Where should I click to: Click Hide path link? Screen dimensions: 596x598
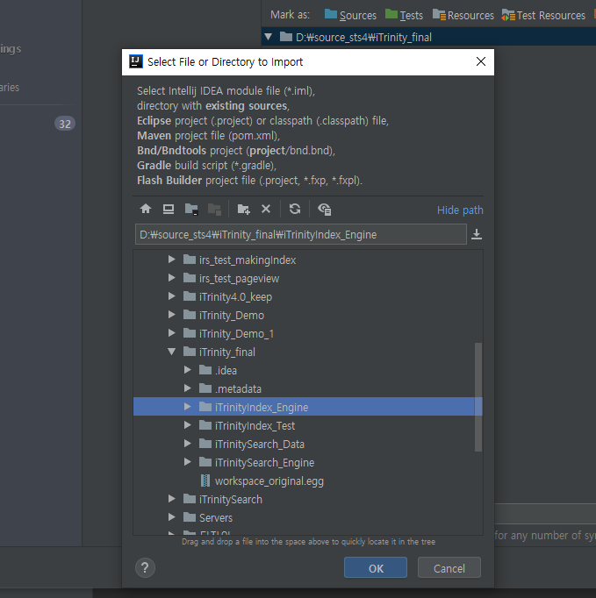point(460,210)
